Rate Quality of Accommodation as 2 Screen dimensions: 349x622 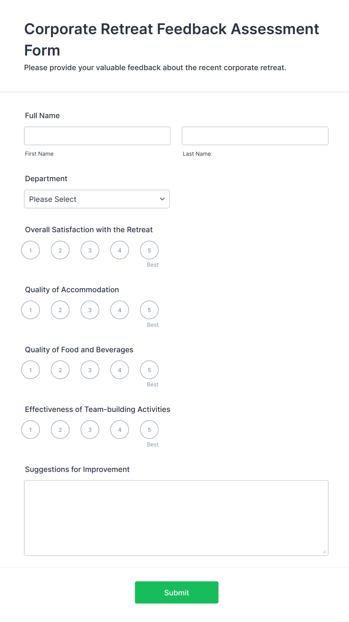point(60,310)
